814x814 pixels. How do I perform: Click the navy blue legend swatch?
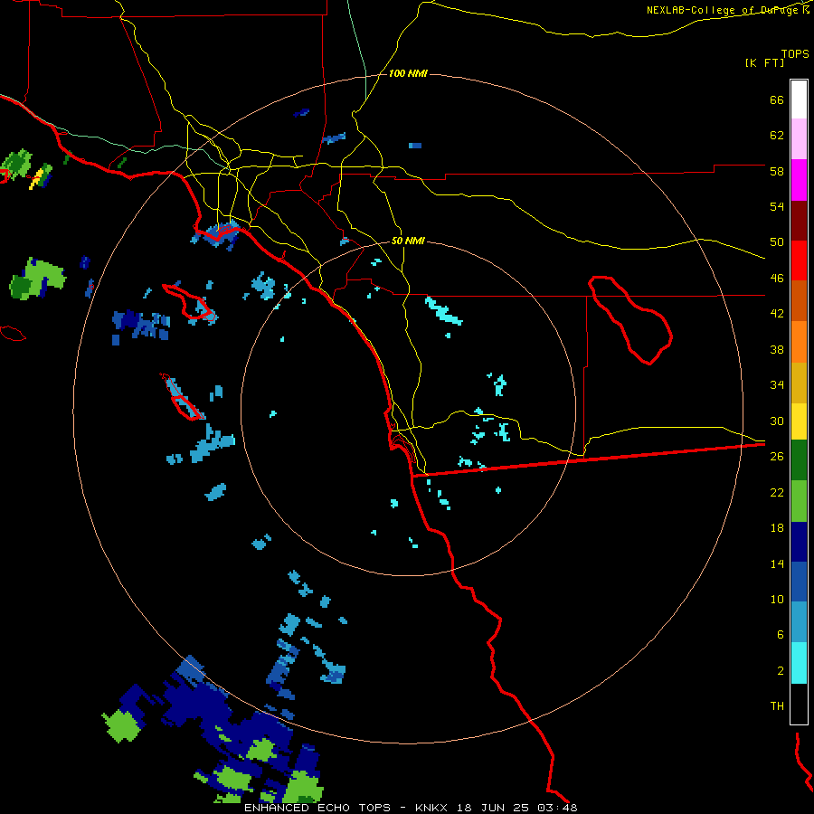tap(799, 542)
